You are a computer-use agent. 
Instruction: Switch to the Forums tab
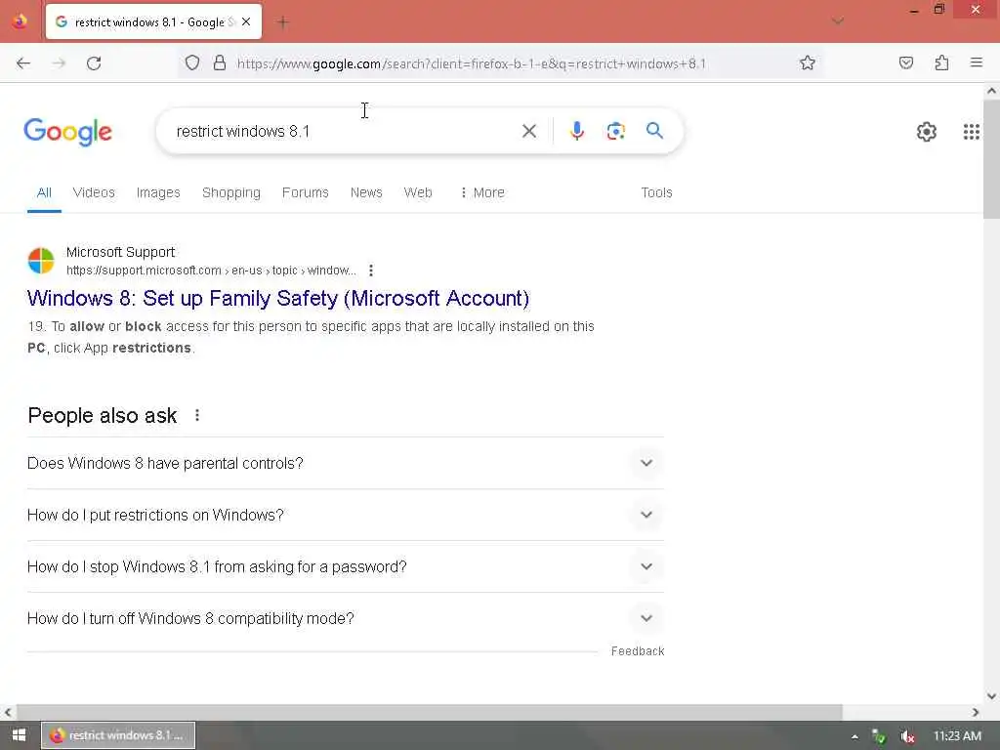[305, 192]
